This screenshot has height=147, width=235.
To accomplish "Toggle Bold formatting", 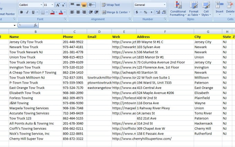I will coord(21,12).
